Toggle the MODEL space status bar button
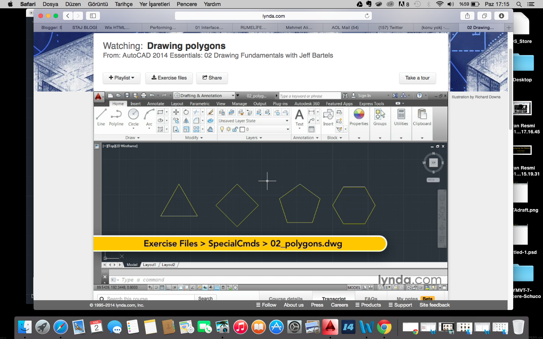Image resolution: width=543 pixels, height=339 pixels. coord(354,287)
